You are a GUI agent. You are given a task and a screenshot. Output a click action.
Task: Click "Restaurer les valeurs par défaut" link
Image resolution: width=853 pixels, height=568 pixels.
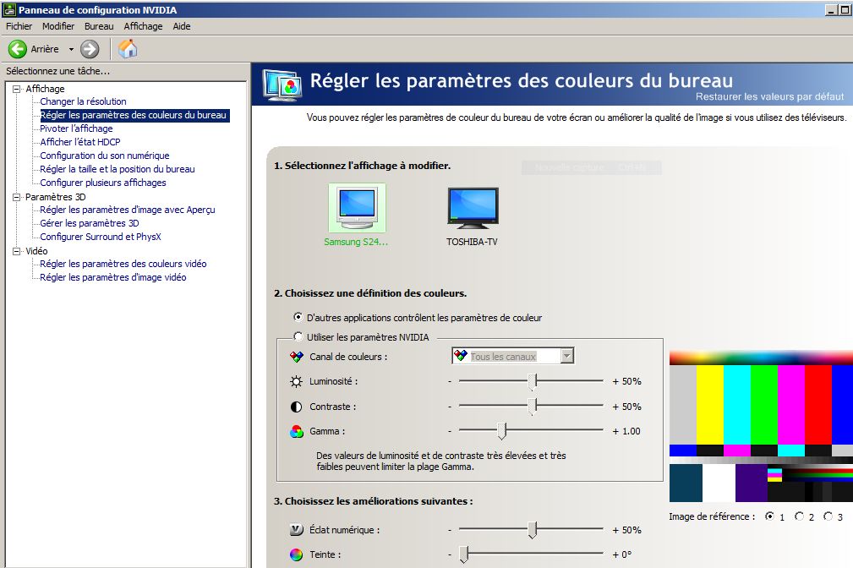point(770,97)
